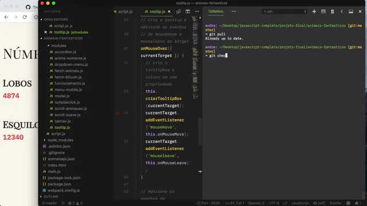Image resolution: width=367 pixels, height=206 pixels.
Task: Click Prettier in the status bar
Action: pyautogui.click(x=335, y=203)
